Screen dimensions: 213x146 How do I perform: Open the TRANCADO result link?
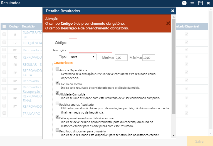point(32,114)
